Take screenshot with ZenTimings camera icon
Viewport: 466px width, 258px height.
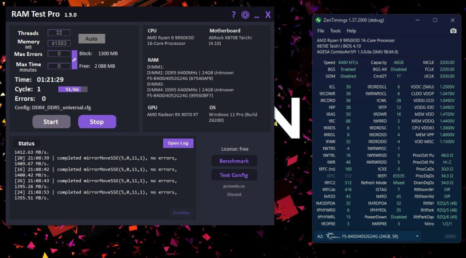453,31
